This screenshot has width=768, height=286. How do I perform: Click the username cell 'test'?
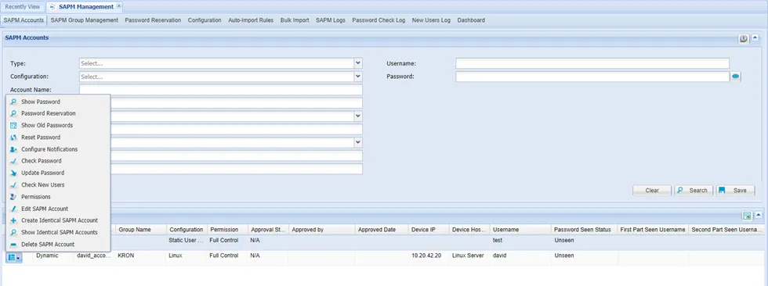[x=520, y=241]
